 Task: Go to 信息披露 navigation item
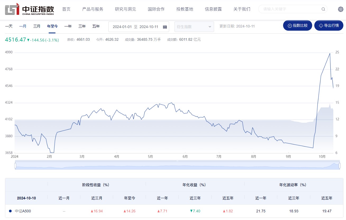(x=213, y=9)
